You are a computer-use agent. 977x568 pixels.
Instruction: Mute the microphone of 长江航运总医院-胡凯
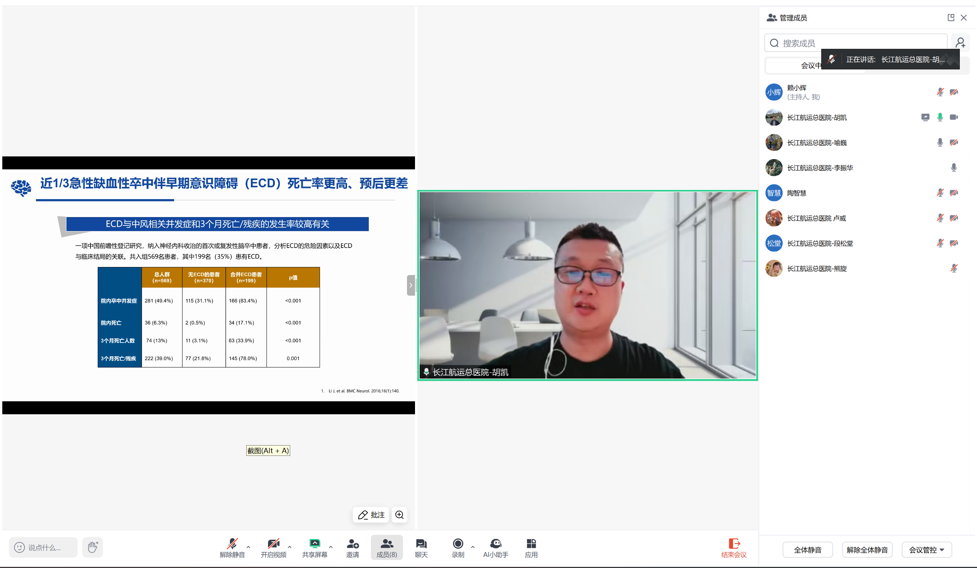(x=940, y=117)
